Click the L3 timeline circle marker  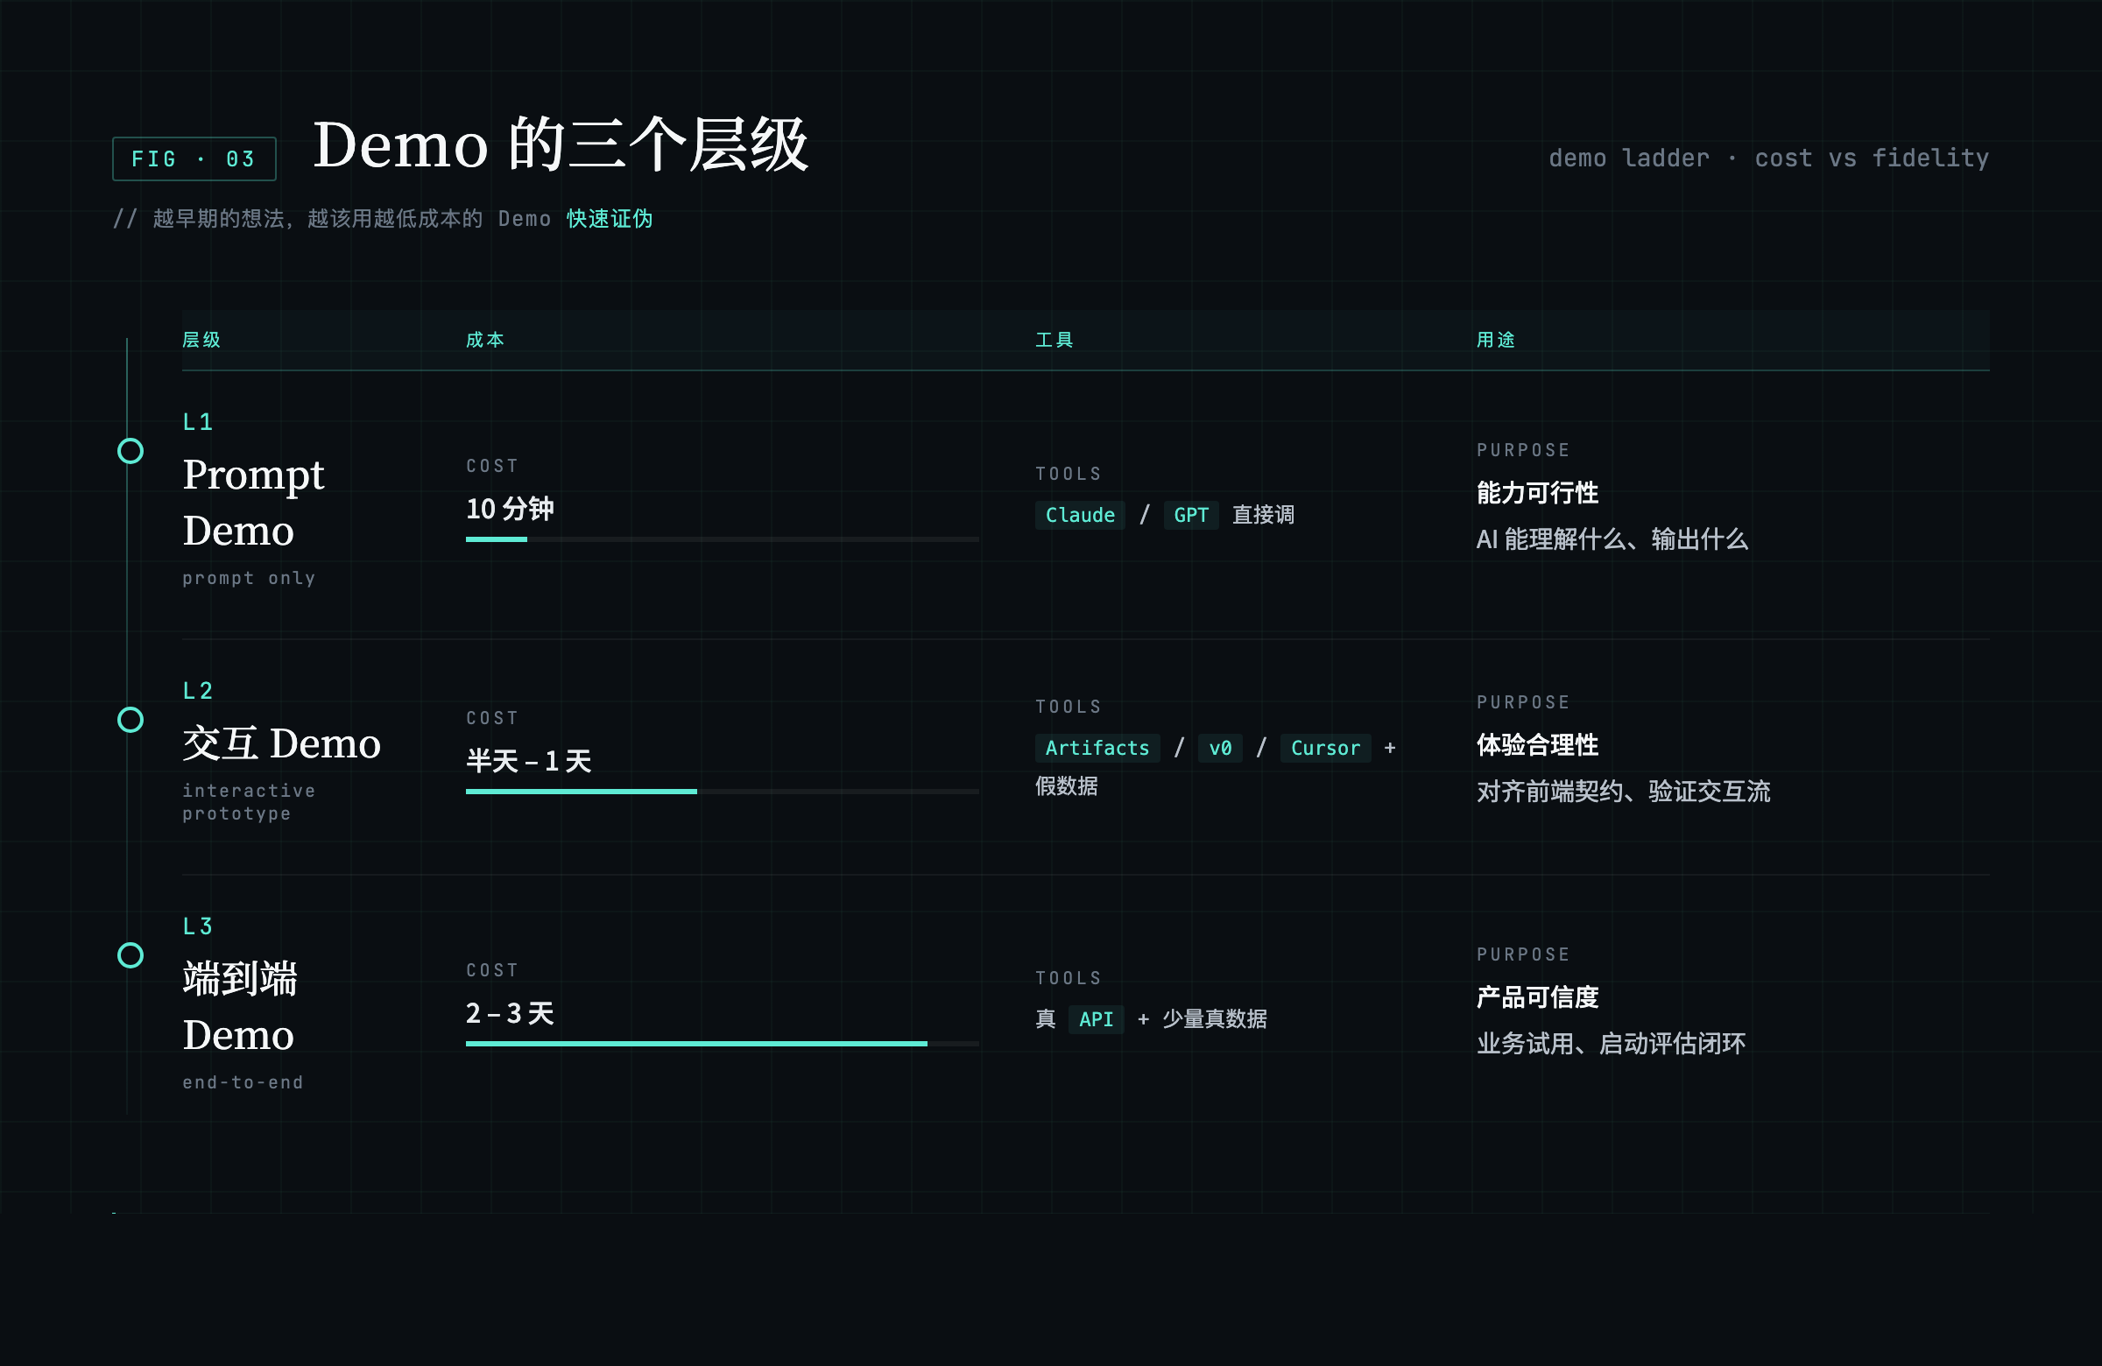pos(130,955)
